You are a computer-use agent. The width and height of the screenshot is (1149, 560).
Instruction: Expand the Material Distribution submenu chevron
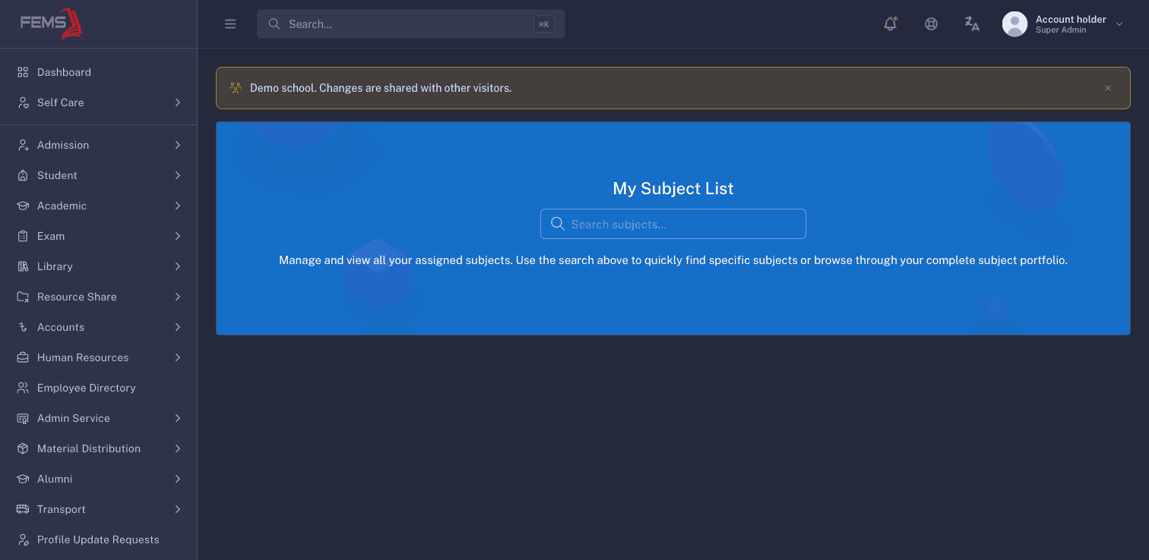point(178,448)
